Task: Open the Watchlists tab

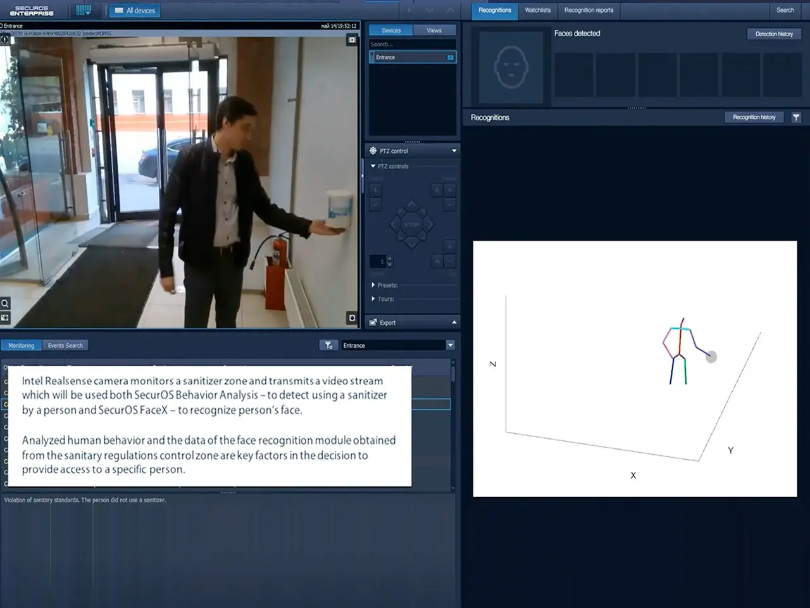Action: click(538, 10)
